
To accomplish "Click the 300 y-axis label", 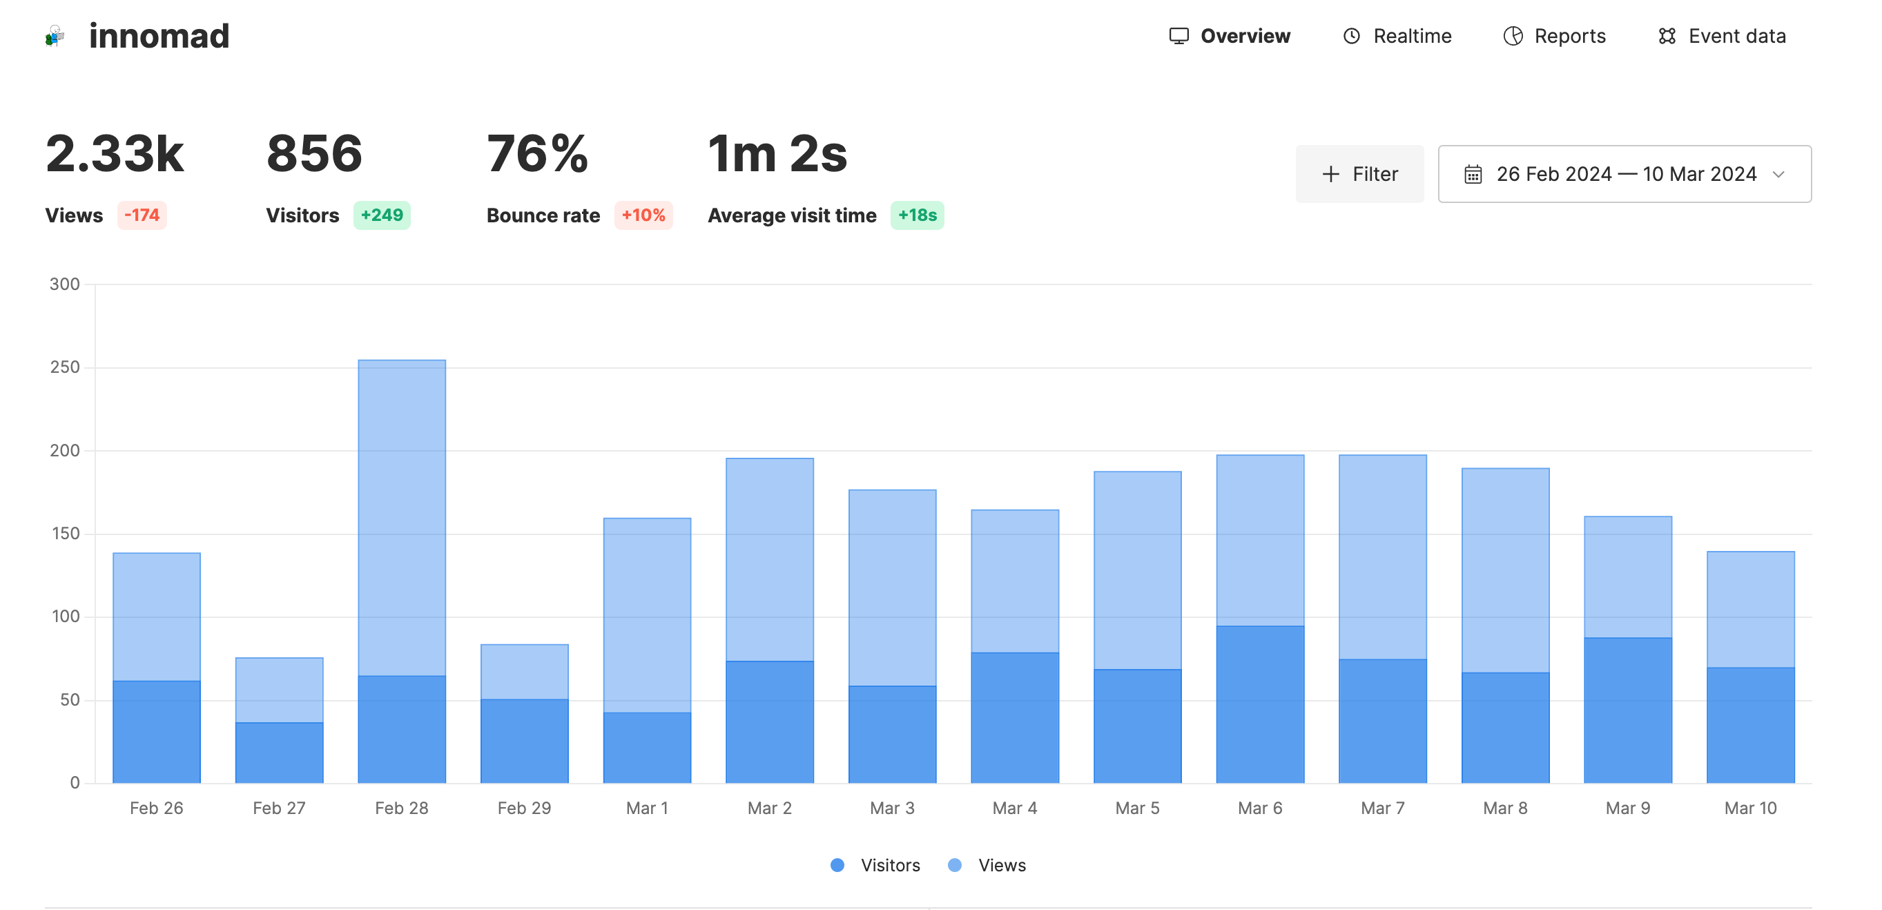I will (64, 284).
